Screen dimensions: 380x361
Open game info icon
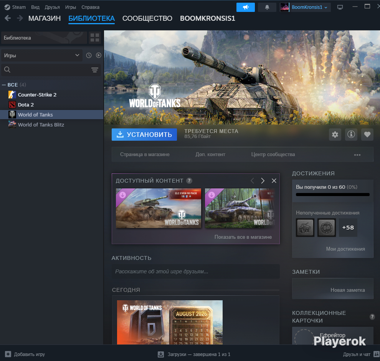tap(351, 135)
